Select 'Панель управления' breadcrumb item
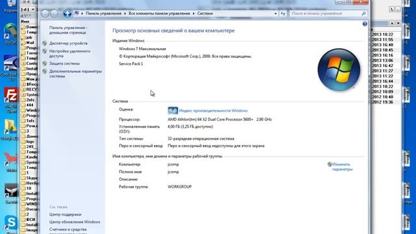This screenshot has height=234, width=416. coord(103,13)
